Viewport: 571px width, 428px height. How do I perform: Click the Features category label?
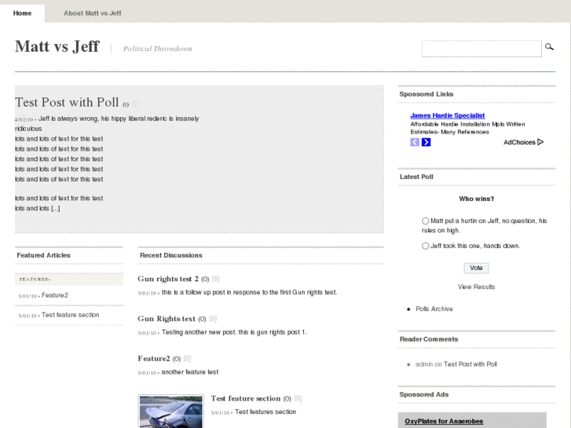[35, 280]
